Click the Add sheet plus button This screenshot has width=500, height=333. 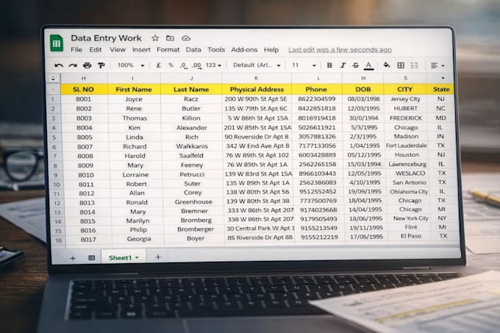point(73,258)
